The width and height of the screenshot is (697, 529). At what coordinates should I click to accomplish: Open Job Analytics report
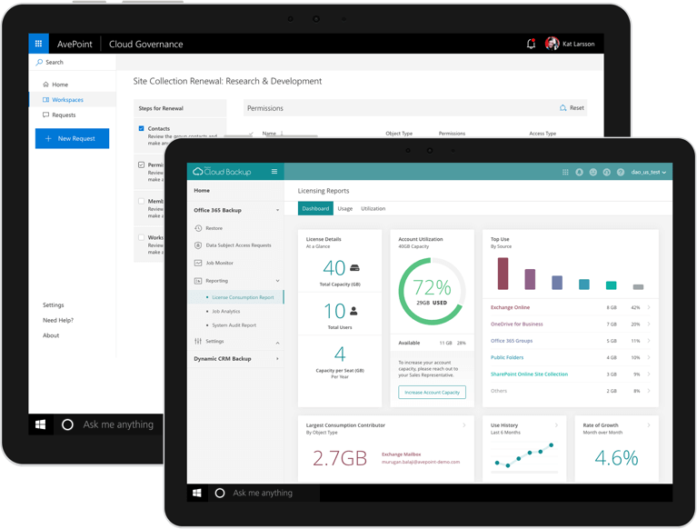pyautogui.click(x=225, y=312)
